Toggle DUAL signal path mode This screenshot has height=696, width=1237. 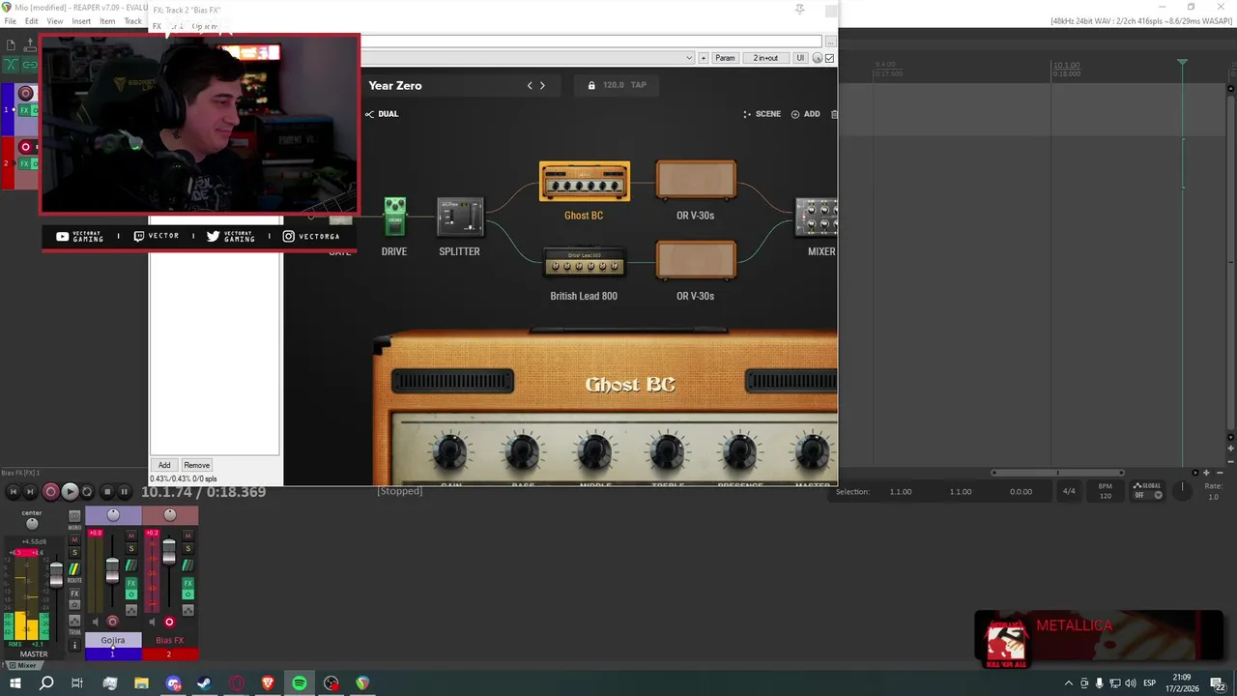click(382, 114)
